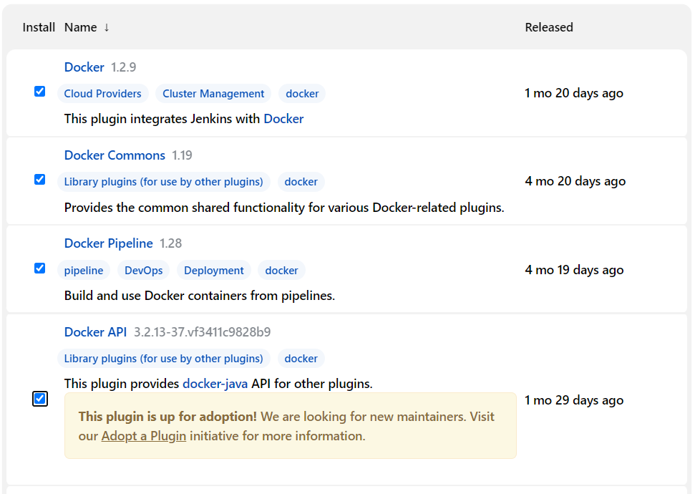Select the DevOps category tag

pyautogui.click(x=144, y=271)
